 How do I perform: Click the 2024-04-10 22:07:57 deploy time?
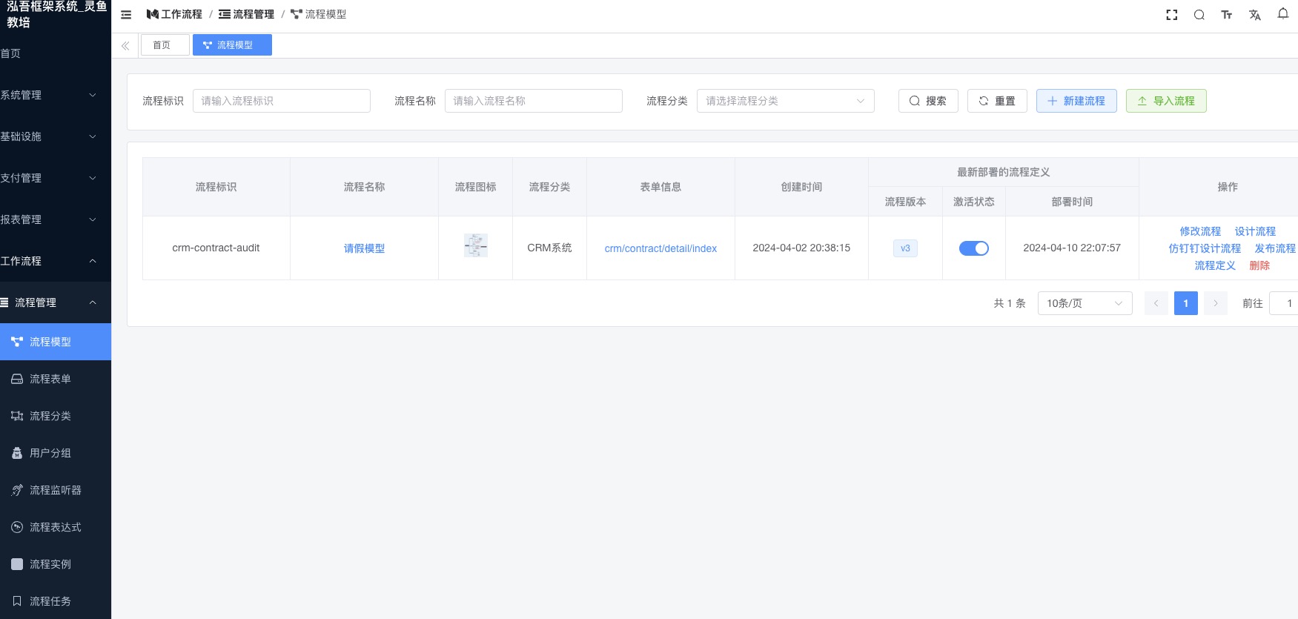[1072, 248]
